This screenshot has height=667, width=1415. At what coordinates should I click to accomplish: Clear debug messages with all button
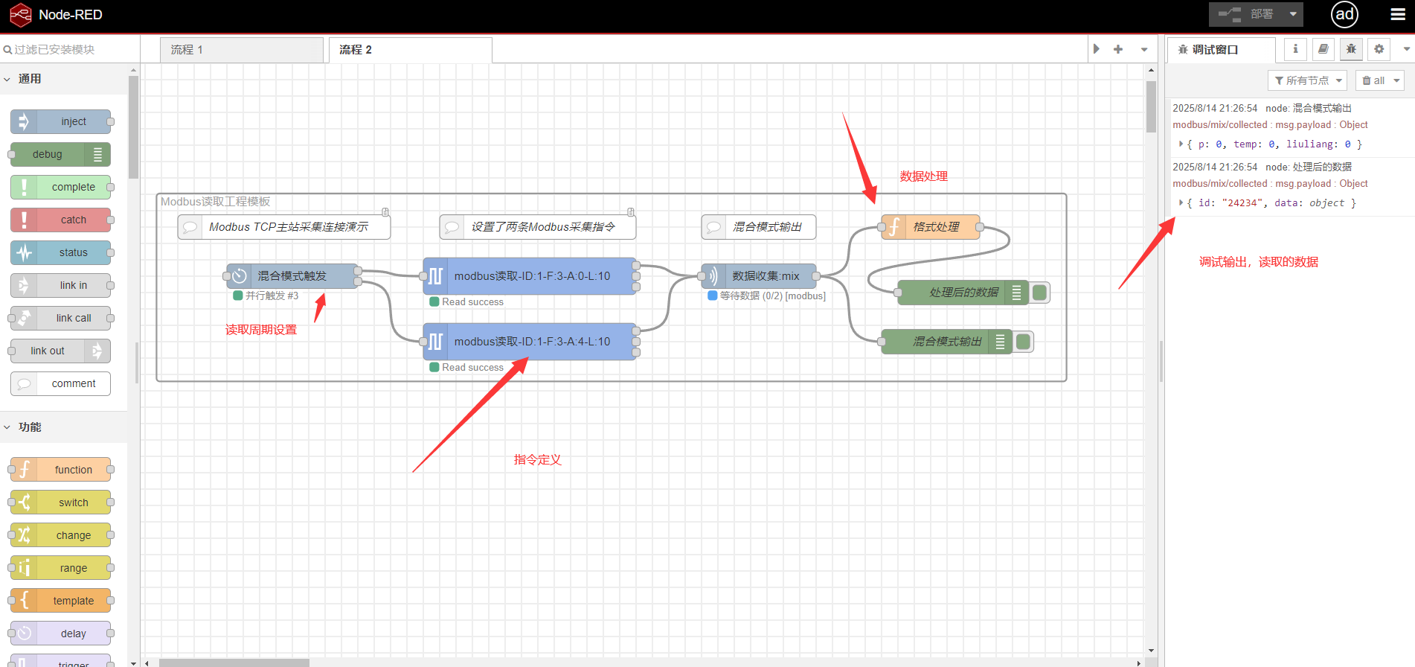pyautogui.click(x=1379, y=80)
